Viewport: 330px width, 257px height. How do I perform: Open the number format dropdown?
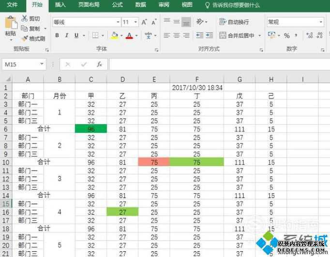(x=321, y=22)
